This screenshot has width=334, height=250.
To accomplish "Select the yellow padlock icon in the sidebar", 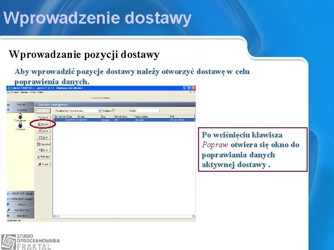I will (x=20, y=116).
